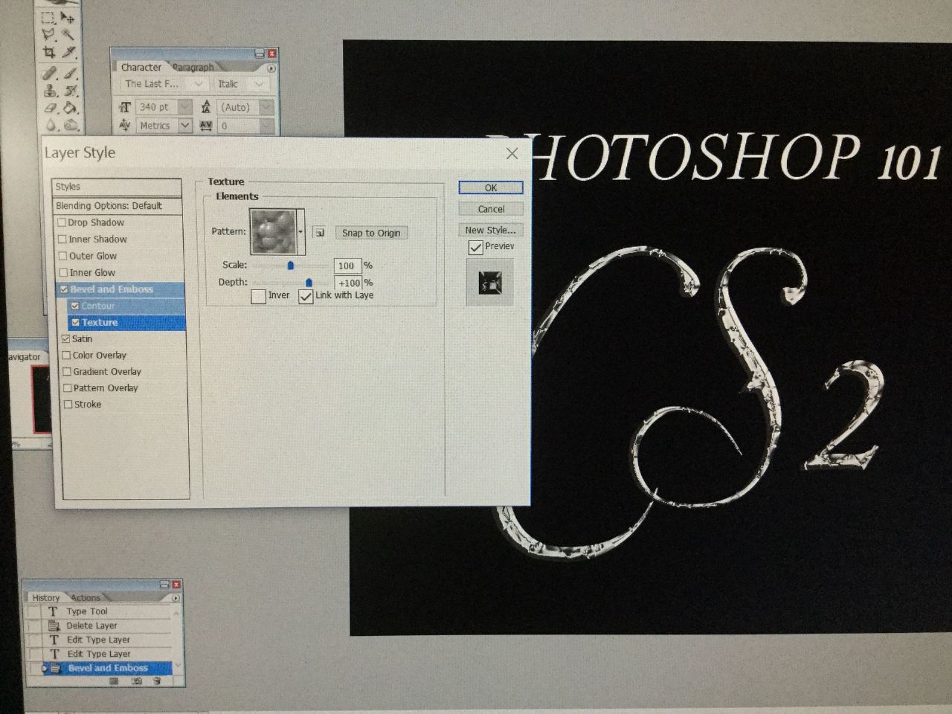952x714 pixels.
Task: Click the New Style... button
Action: tap(491, 230)
